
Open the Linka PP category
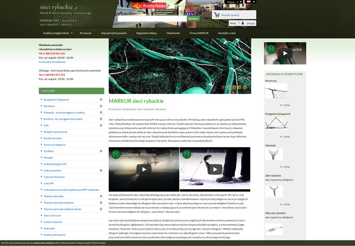tap(49, 183)
